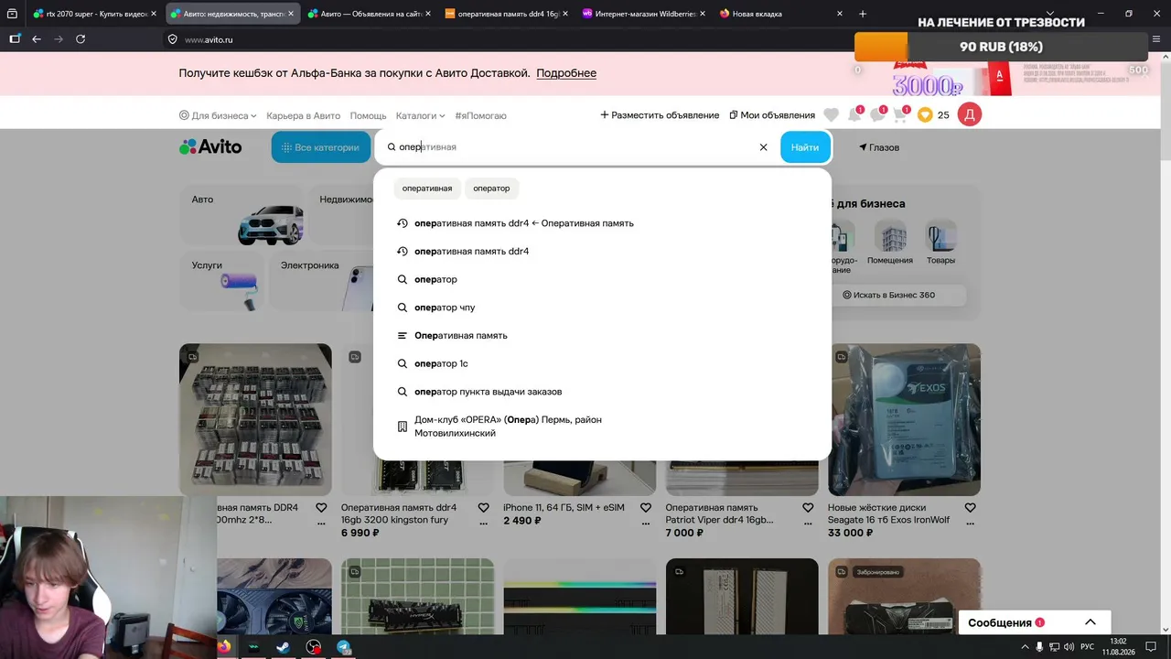Select suggestion "оператор чпу"

click(x=603, y=308)
